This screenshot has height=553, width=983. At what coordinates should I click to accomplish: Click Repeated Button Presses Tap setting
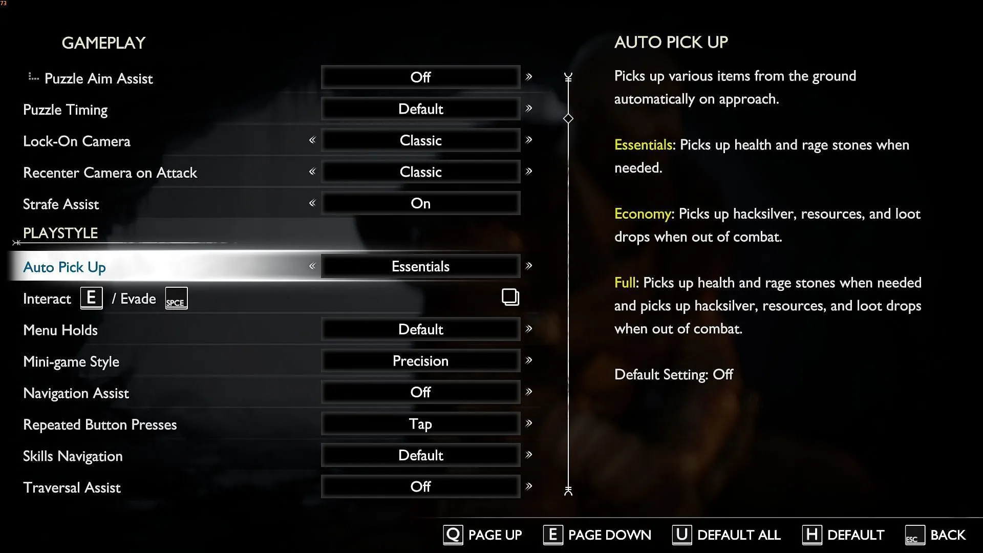click(x=421, y=423)
